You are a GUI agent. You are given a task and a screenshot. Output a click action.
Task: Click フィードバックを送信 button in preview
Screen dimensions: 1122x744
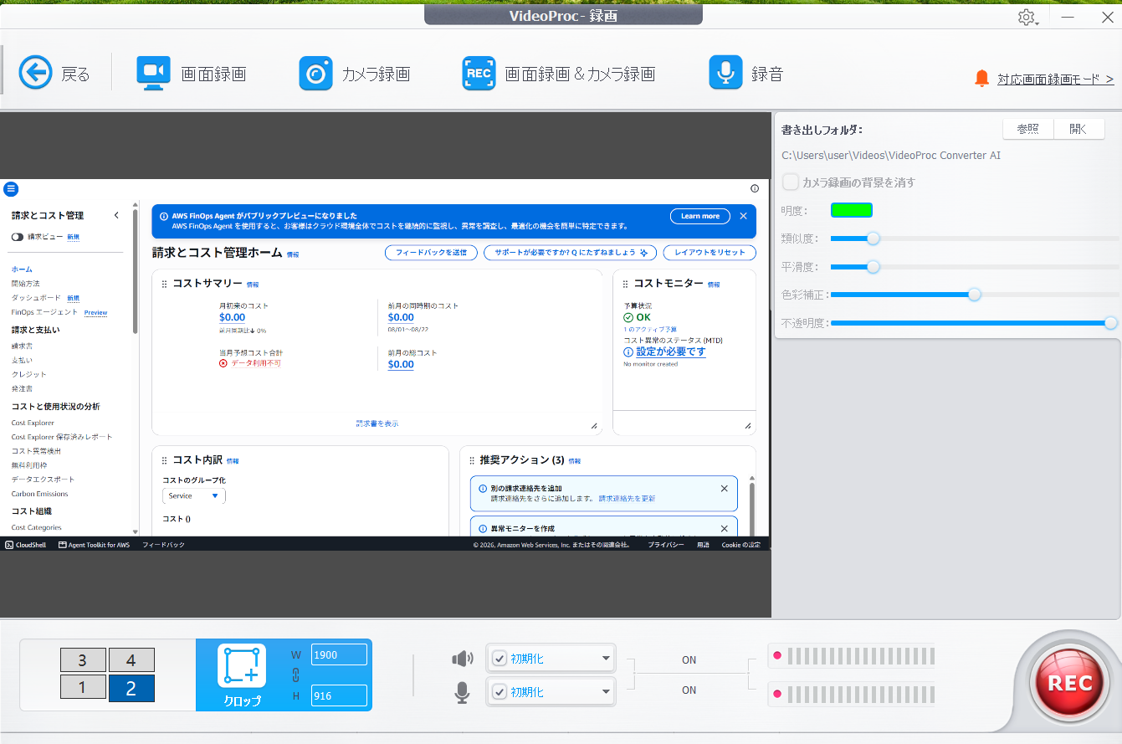click(431, 252)
